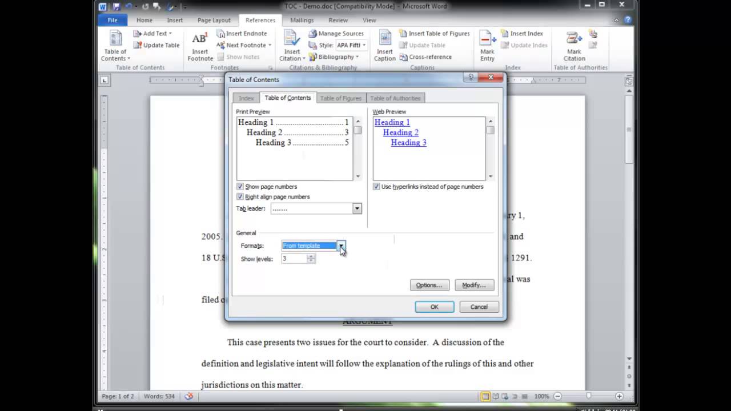This screenshot has width=731, height=411.
Task: Click Insert Table of Authorities icon
Action: tap(593, 34)
